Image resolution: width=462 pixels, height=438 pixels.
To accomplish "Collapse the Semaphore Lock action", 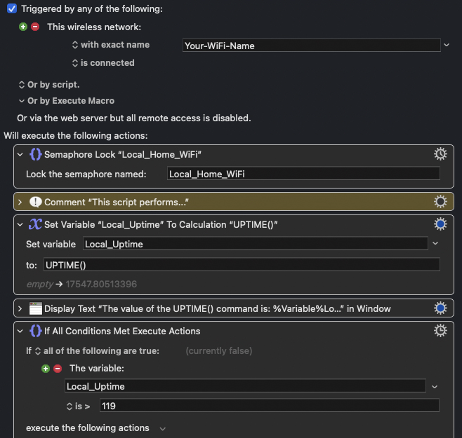I will tap(20, 154).
